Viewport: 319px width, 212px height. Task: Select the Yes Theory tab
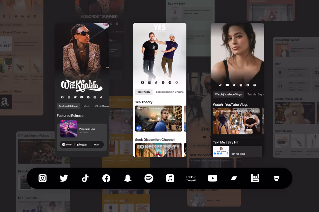point(144,92)
